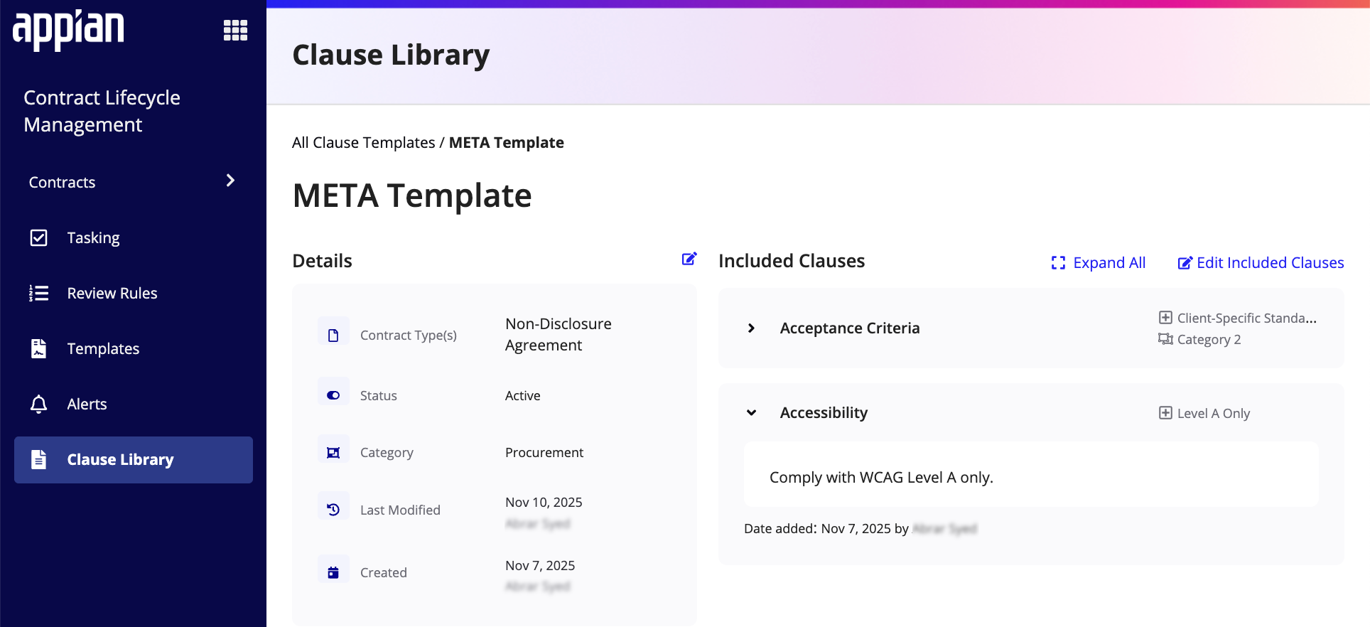Click the 'Procurement' category value
1370x627 pixels.
[544, 452]
